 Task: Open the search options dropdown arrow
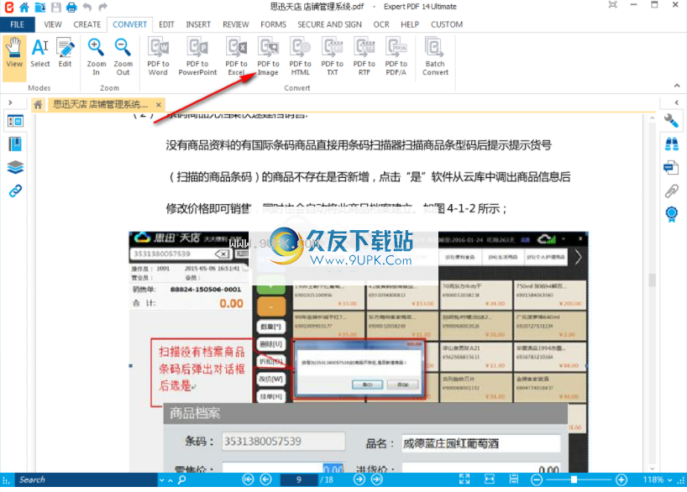(162, 480)
